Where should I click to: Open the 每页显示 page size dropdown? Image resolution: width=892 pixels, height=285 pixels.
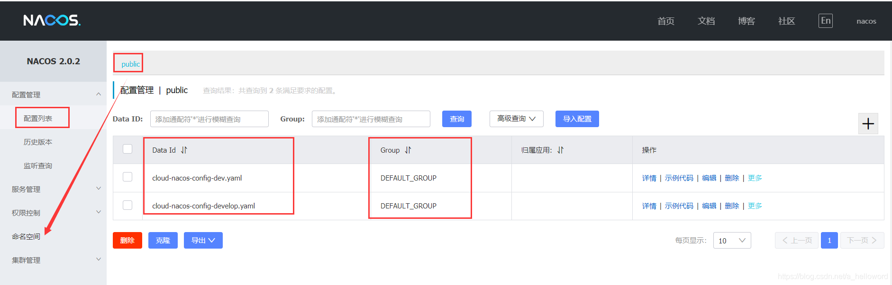click(732, 241)
